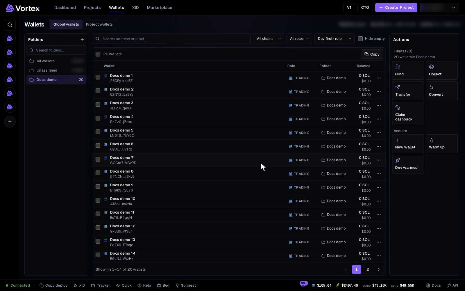Open the Bug report icon

point(163,285)
